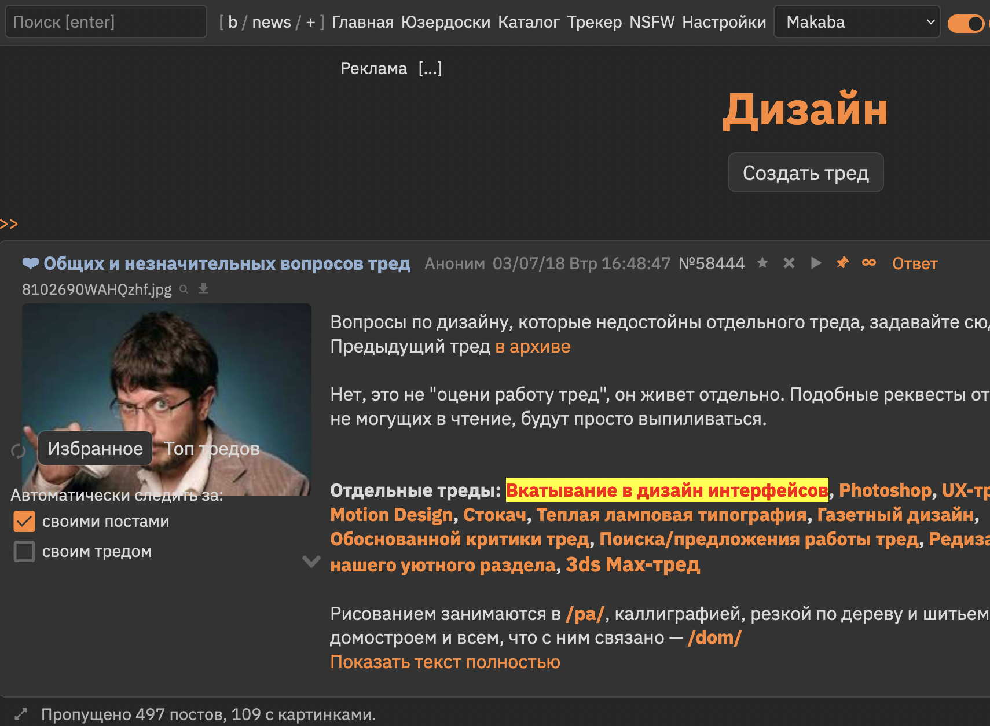Image resolution: width=990 pixels, height=726 pixels.
Task: Download the file 8102690WAHQzhf.jpg
Action: [x=203, y=288]
